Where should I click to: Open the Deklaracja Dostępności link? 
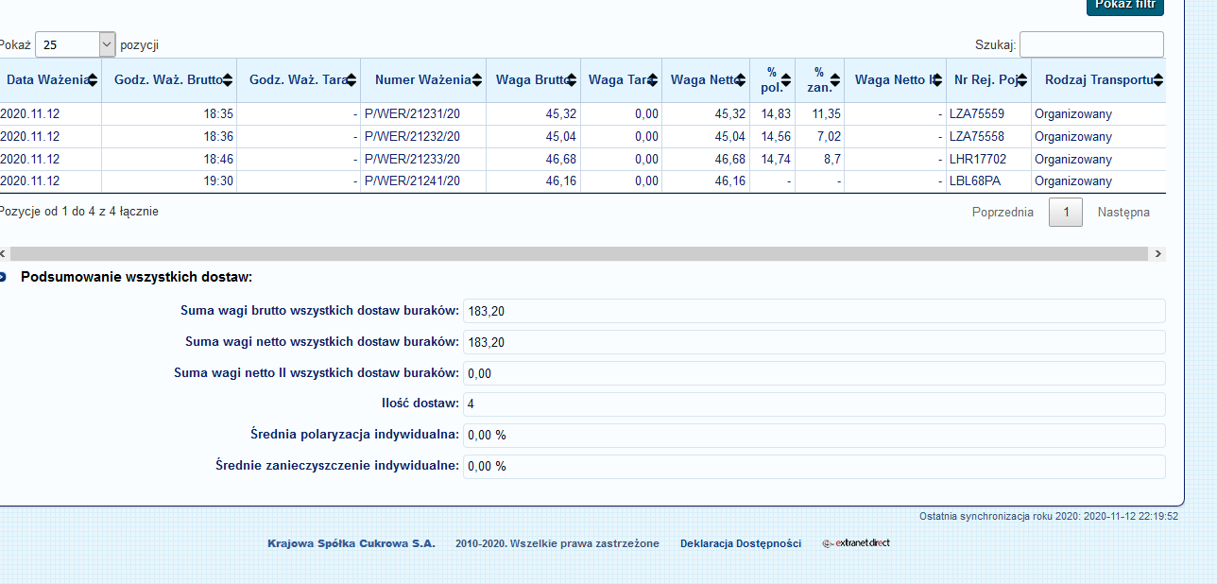(740, 543)
